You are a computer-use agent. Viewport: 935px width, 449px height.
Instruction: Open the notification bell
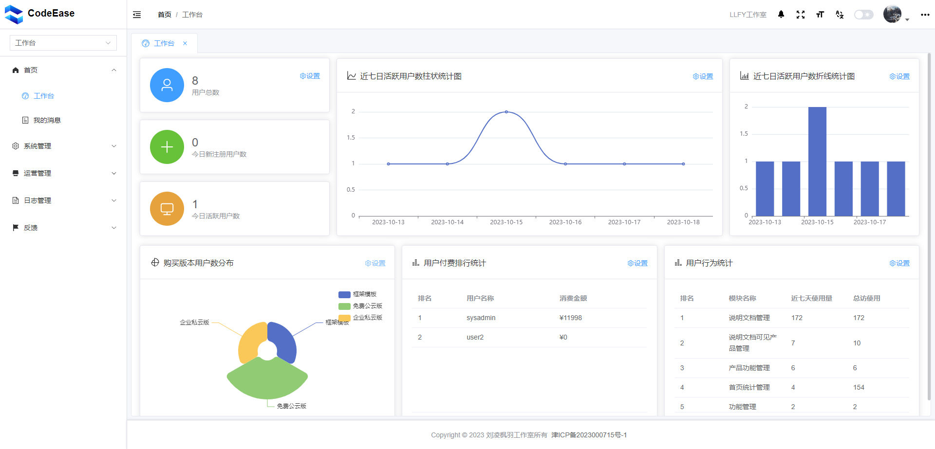781,15
